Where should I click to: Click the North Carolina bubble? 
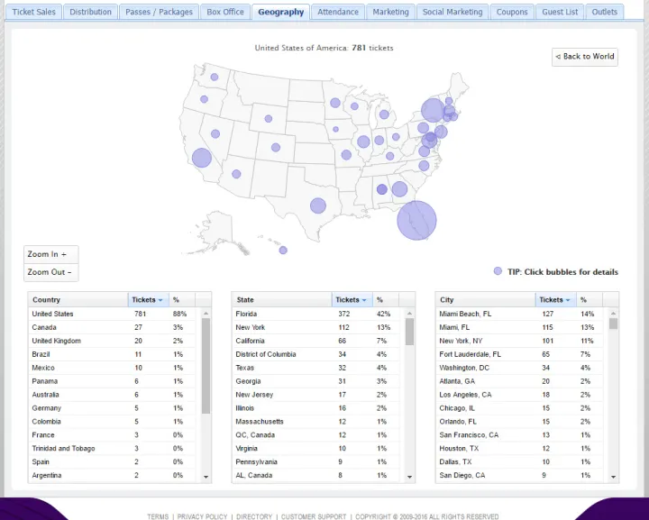(x=424, y=166)
